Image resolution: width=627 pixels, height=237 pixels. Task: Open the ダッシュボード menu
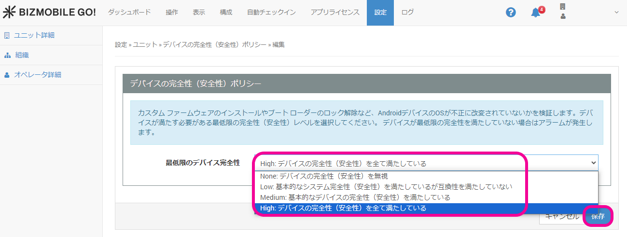129,13
